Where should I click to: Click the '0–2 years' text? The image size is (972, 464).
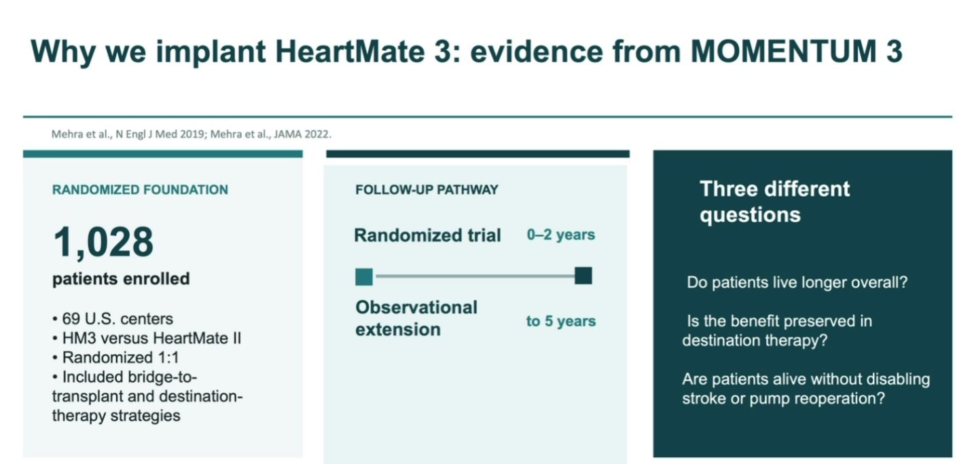[561, 235]
